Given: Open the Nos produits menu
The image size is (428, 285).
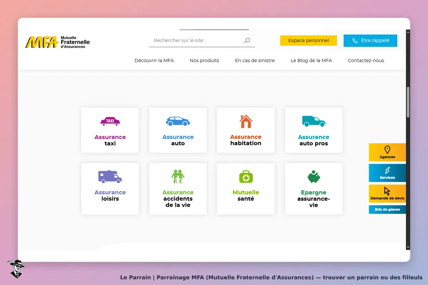Looking at the screenshot, I should 204,61.
